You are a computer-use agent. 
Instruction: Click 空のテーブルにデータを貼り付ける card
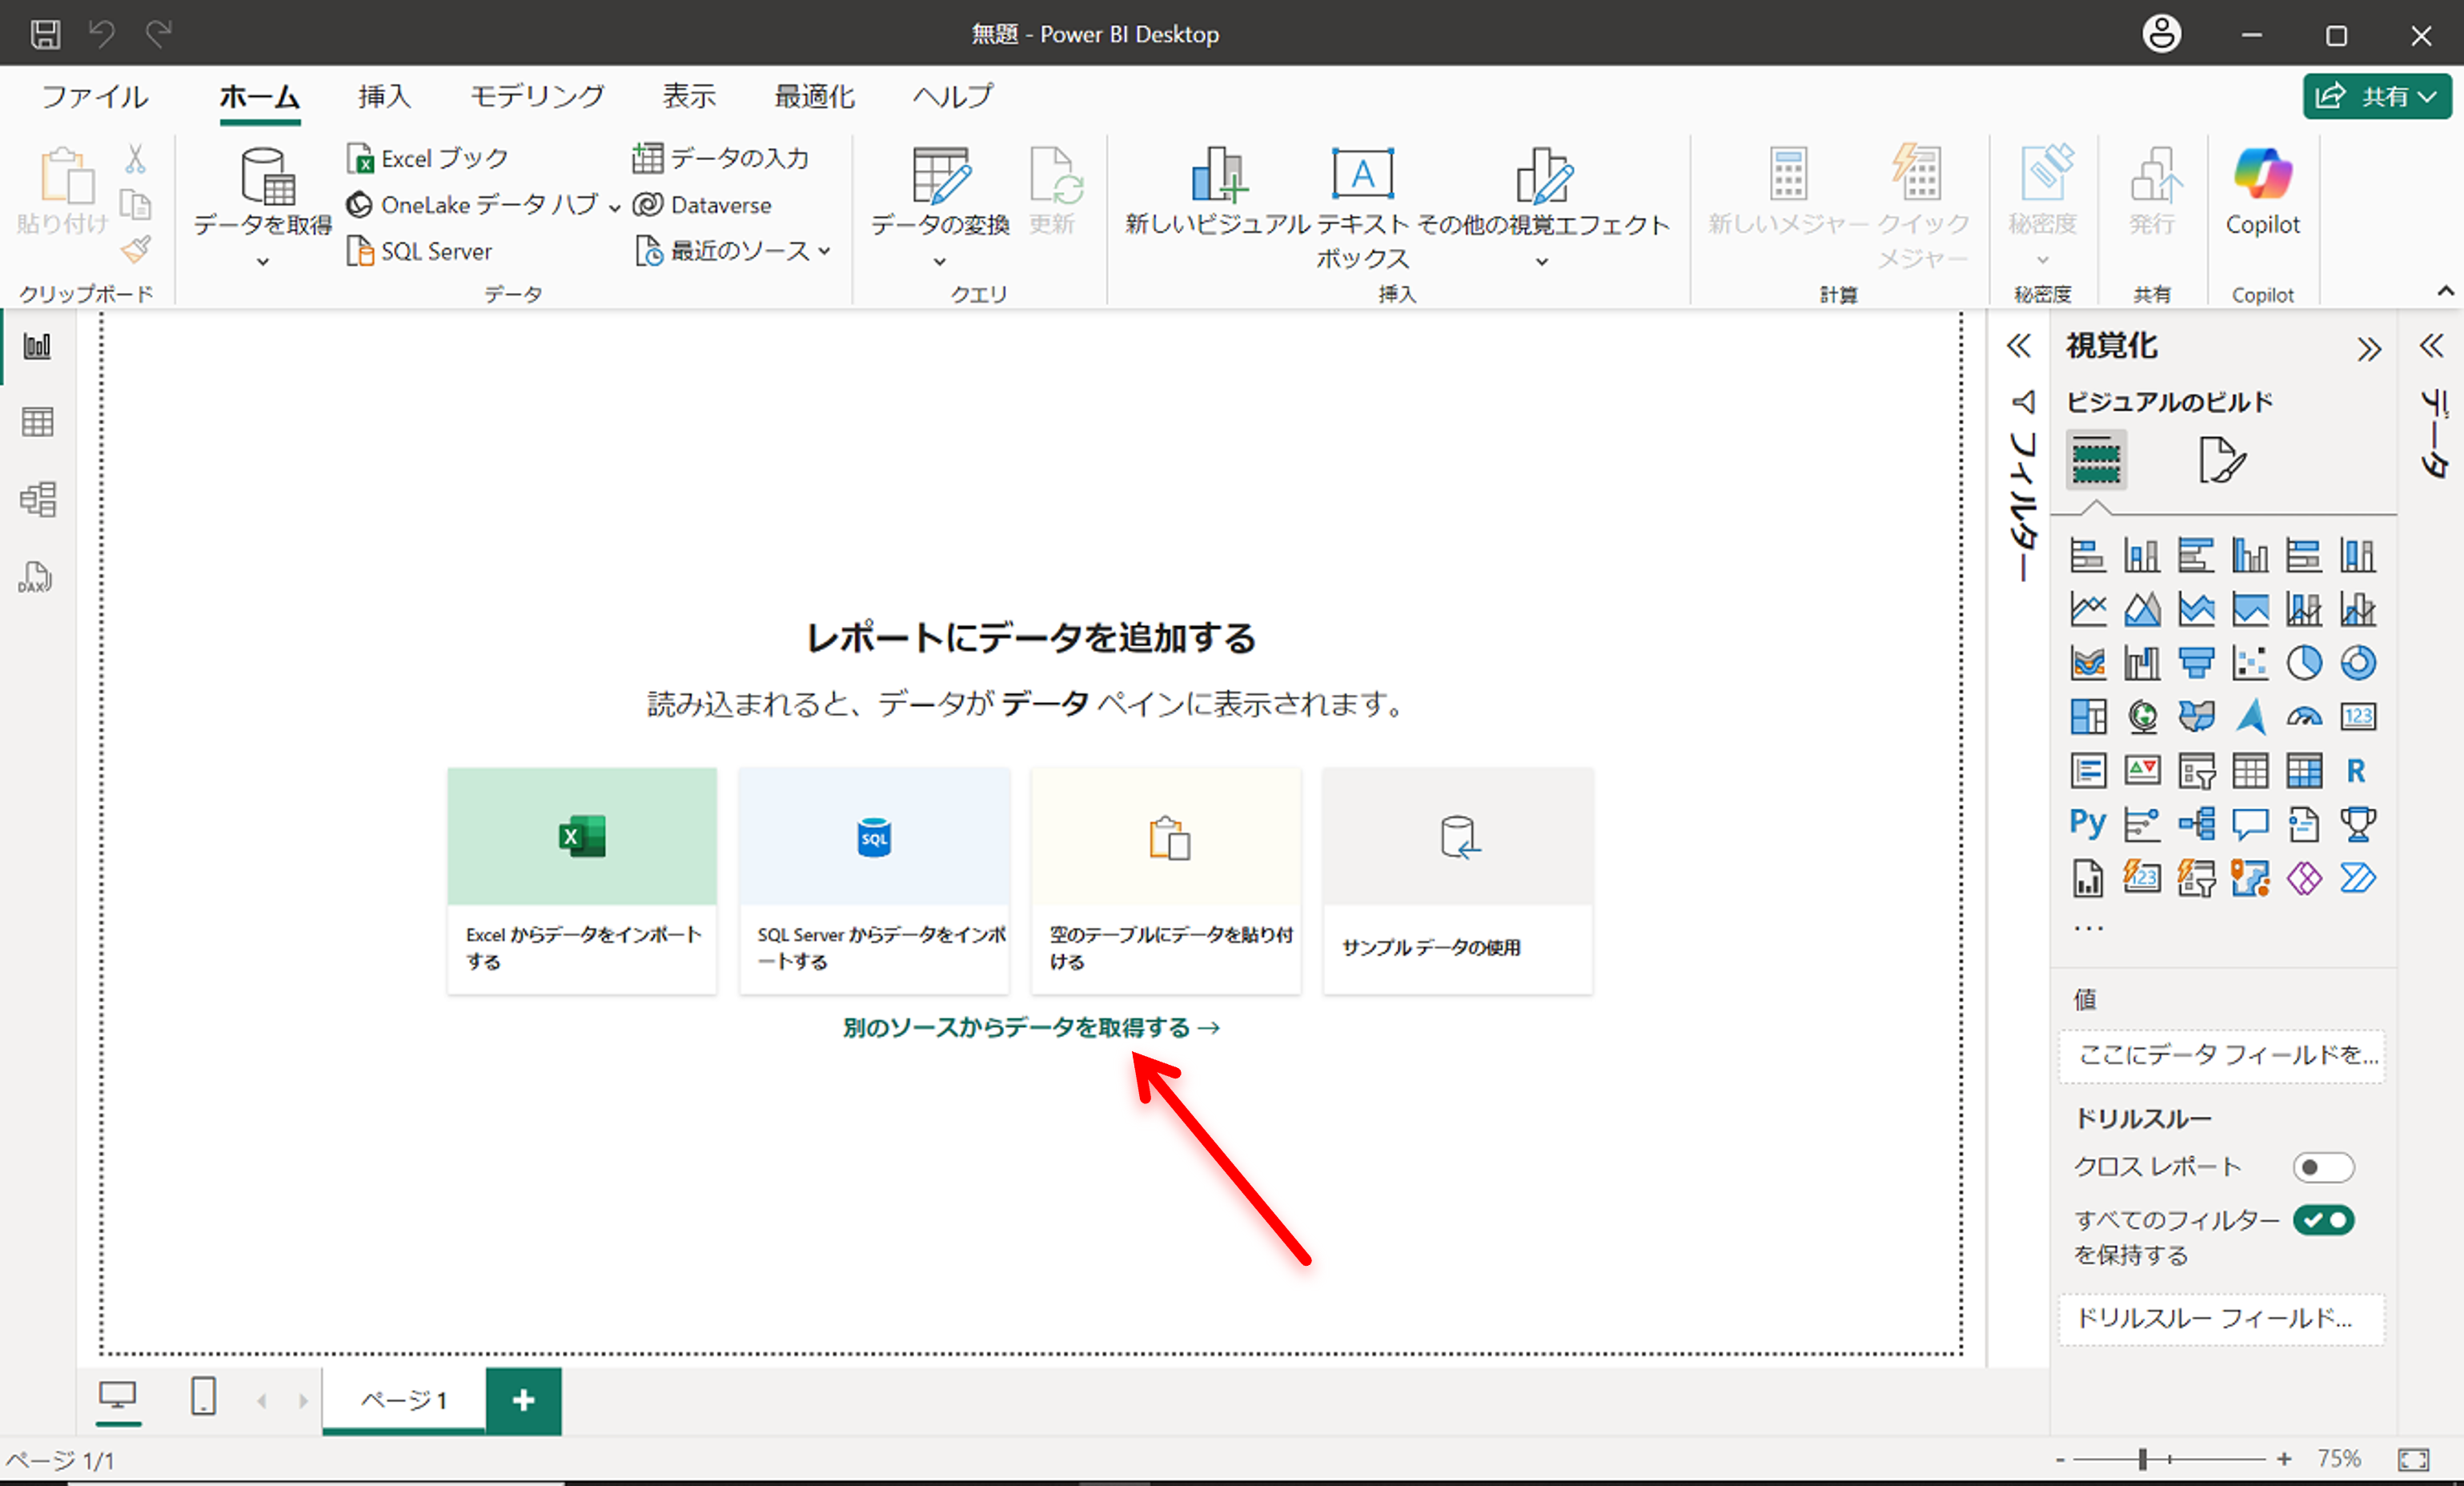click(x=1166, y=881)
